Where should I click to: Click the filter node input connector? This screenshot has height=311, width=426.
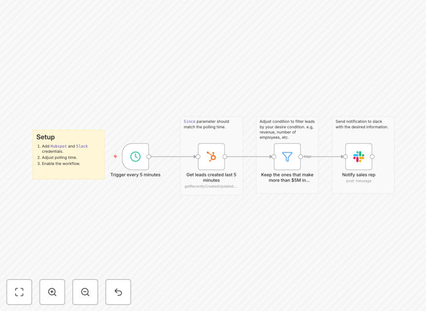(x=274, y=156)
